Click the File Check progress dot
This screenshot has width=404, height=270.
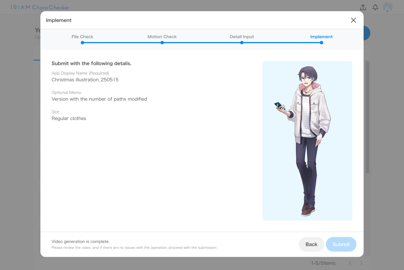tap(82, 43)
